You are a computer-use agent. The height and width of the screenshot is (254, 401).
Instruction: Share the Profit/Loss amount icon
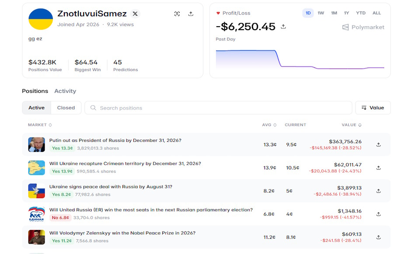283,27
